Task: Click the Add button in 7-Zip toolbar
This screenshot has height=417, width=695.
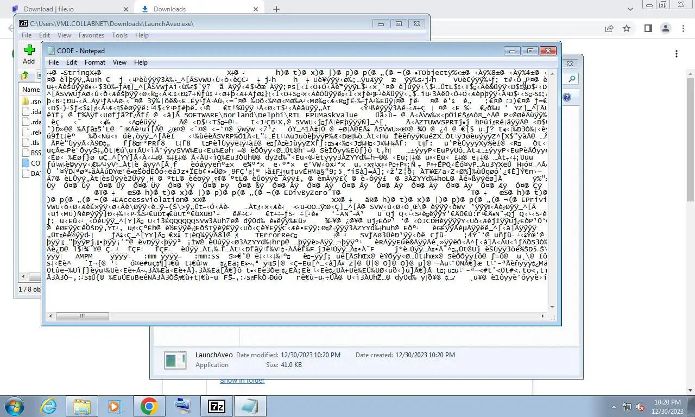Action: (x=29, y=54)
